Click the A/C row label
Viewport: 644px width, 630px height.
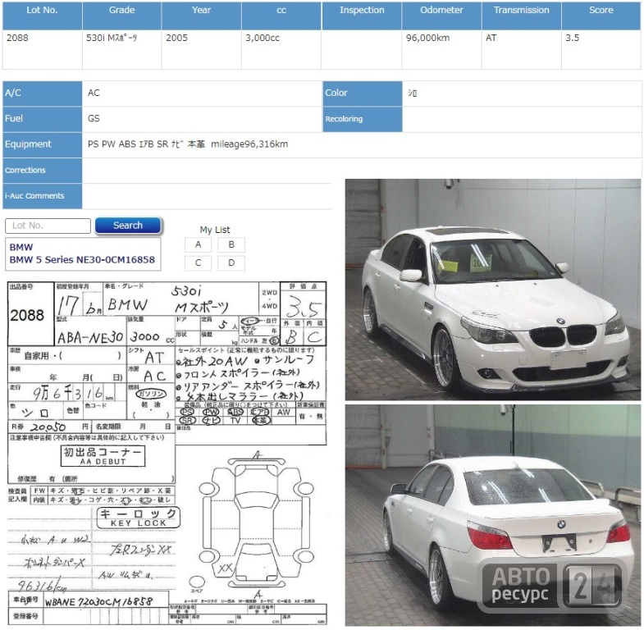[43, 93]
